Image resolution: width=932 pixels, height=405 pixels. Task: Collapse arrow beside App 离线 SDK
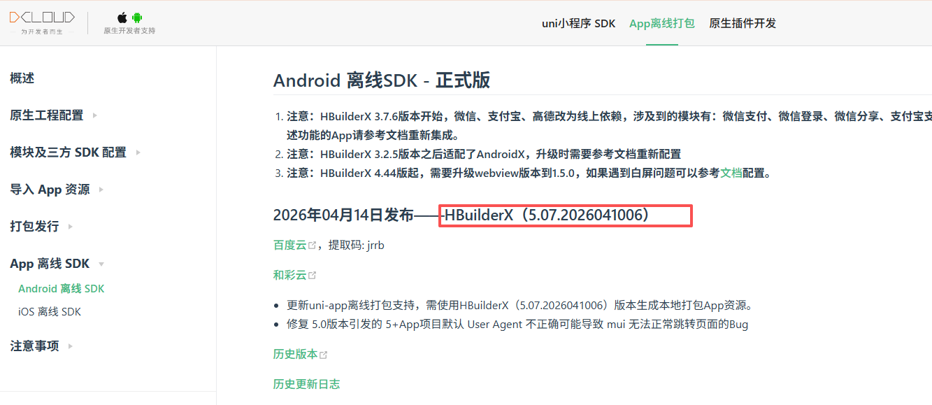tap(101, 264)
